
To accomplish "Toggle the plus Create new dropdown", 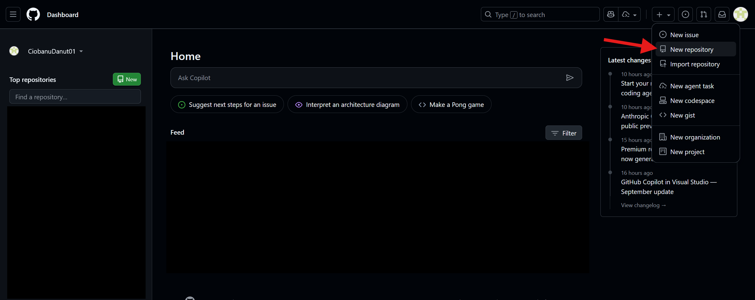I will tap(663, 14).
